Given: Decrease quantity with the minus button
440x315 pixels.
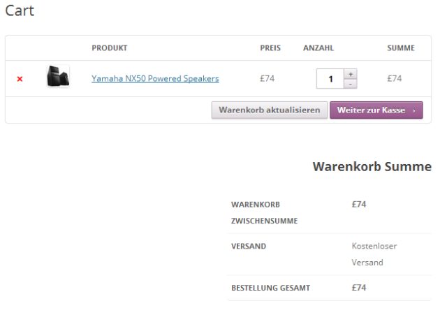Looking at the screenshot, I should coord(351,84).
